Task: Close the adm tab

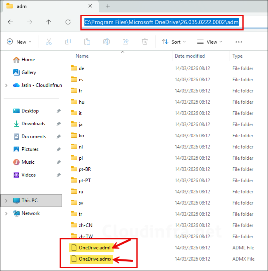Action: (x=90, y=6)
